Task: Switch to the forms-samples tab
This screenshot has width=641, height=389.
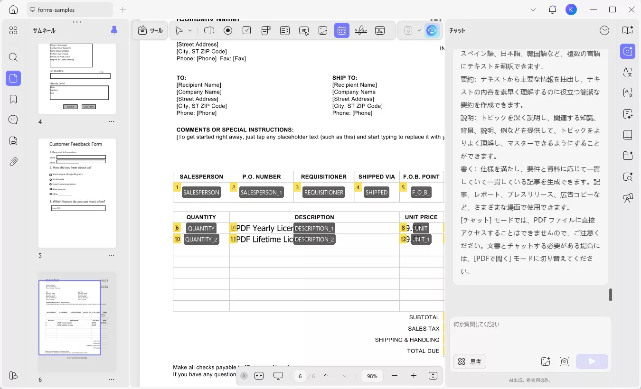Action: (x=70, y=9)
